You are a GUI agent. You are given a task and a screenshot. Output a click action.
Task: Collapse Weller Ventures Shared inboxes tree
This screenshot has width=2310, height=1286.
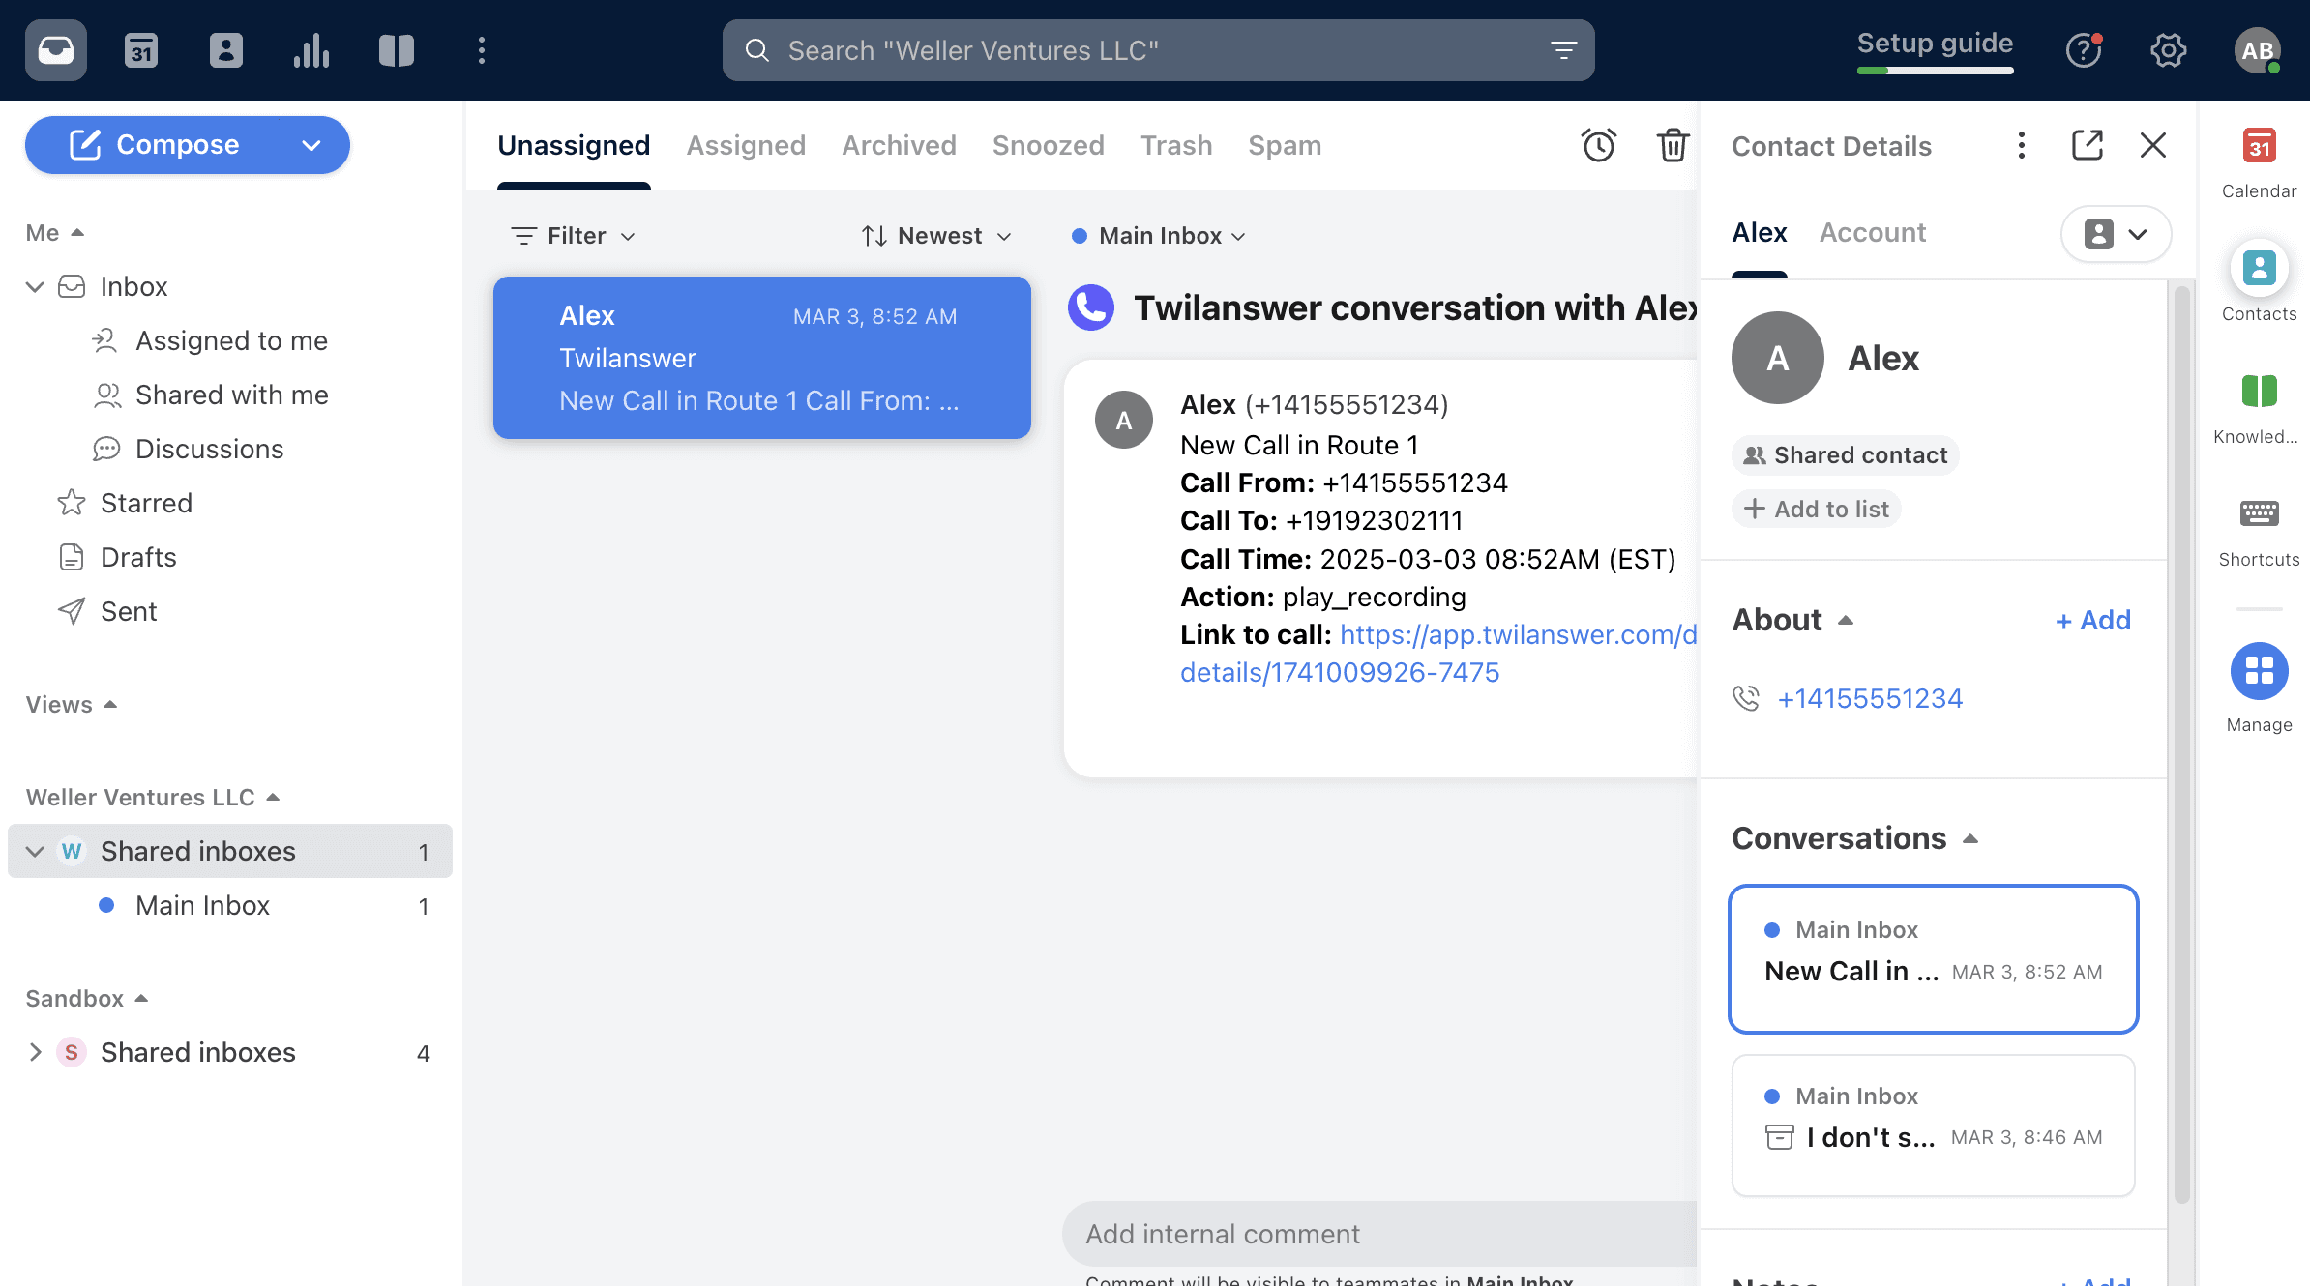coord(35,852)
